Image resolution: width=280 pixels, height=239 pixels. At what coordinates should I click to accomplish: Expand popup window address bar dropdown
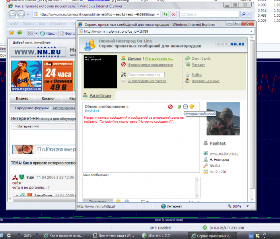point(251,31)
